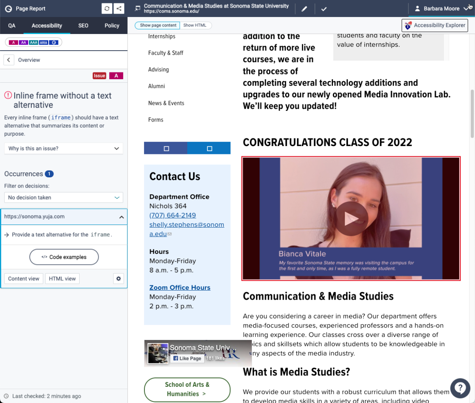475x403 pixels.
Task: Click the share icon in header
Action: (119, 8)
